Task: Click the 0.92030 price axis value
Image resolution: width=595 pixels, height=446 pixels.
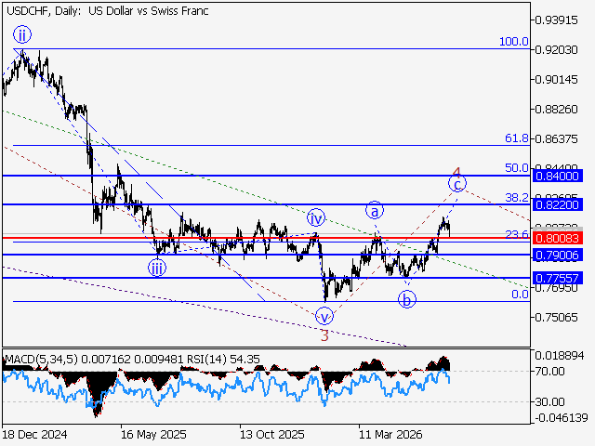Action: [556, 49]
